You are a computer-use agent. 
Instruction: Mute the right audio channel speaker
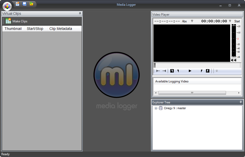pos(235,60)
